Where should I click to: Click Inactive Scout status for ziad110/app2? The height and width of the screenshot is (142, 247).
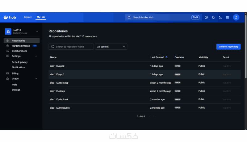[227, 66]
